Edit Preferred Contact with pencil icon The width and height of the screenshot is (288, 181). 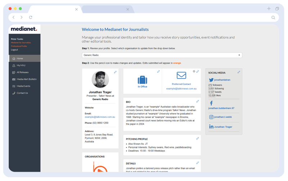tap(198, 71)
